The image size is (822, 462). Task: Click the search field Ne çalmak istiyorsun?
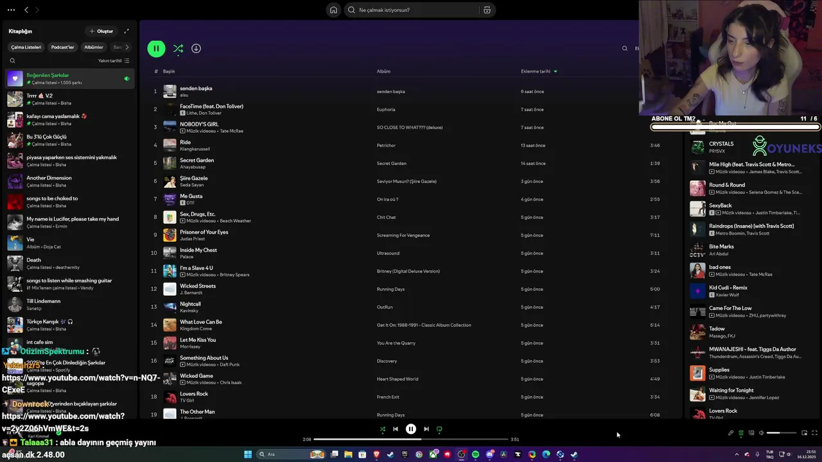point(411,10)
